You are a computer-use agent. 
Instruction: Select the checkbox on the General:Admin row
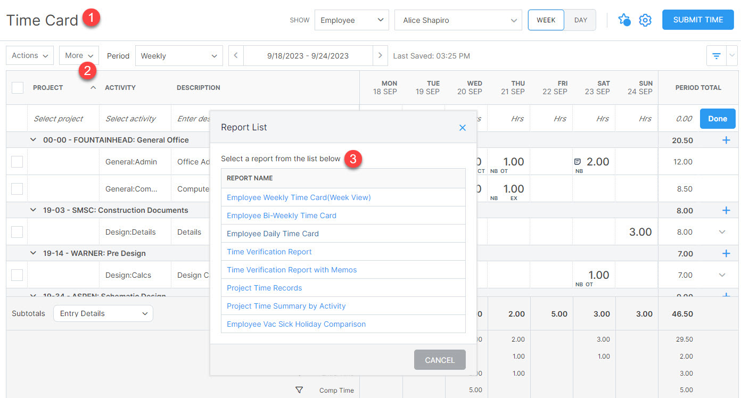click(x=17, y=162)
